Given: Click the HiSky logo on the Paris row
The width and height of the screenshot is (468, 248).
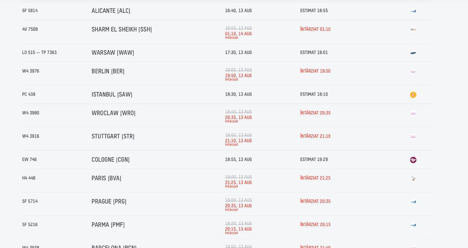Looking at the screenshot, I should click(x=413, y=179).
